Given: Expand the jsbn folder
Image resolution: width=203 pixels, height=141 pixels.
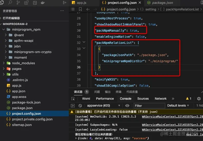Looking at the screenshot, I should tap(6, 46).
